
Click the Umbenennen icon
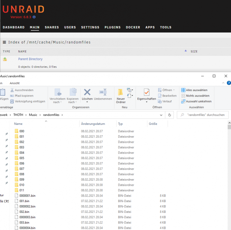(103, 92)
